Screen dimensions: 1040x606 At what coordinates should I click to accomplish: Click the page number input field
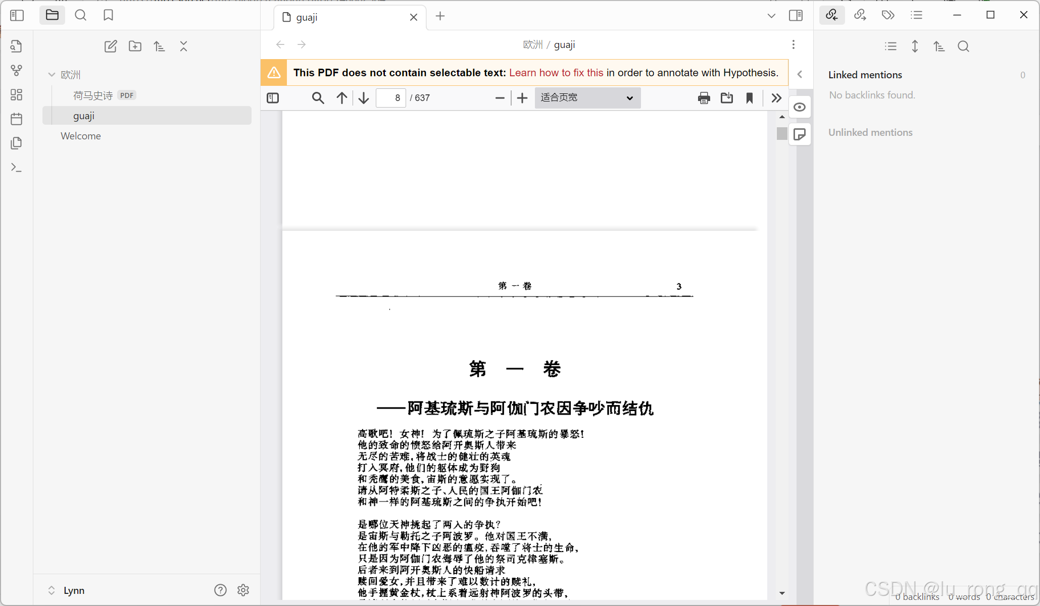pyautogui.click(x=391, y=98)
